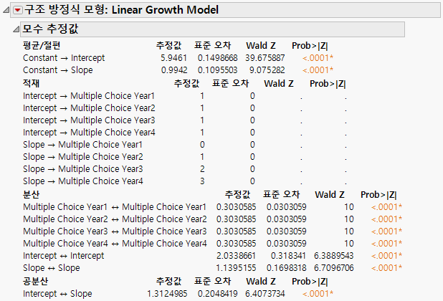443x301 pixels.
Task: Select the 분산 table heading
Action: click(x=31, y=194)
